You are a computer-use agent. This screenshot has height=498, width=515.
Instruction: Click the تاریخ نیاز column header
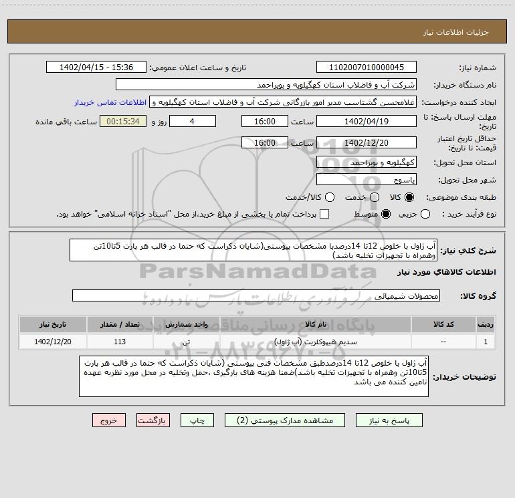pos(53,324)
